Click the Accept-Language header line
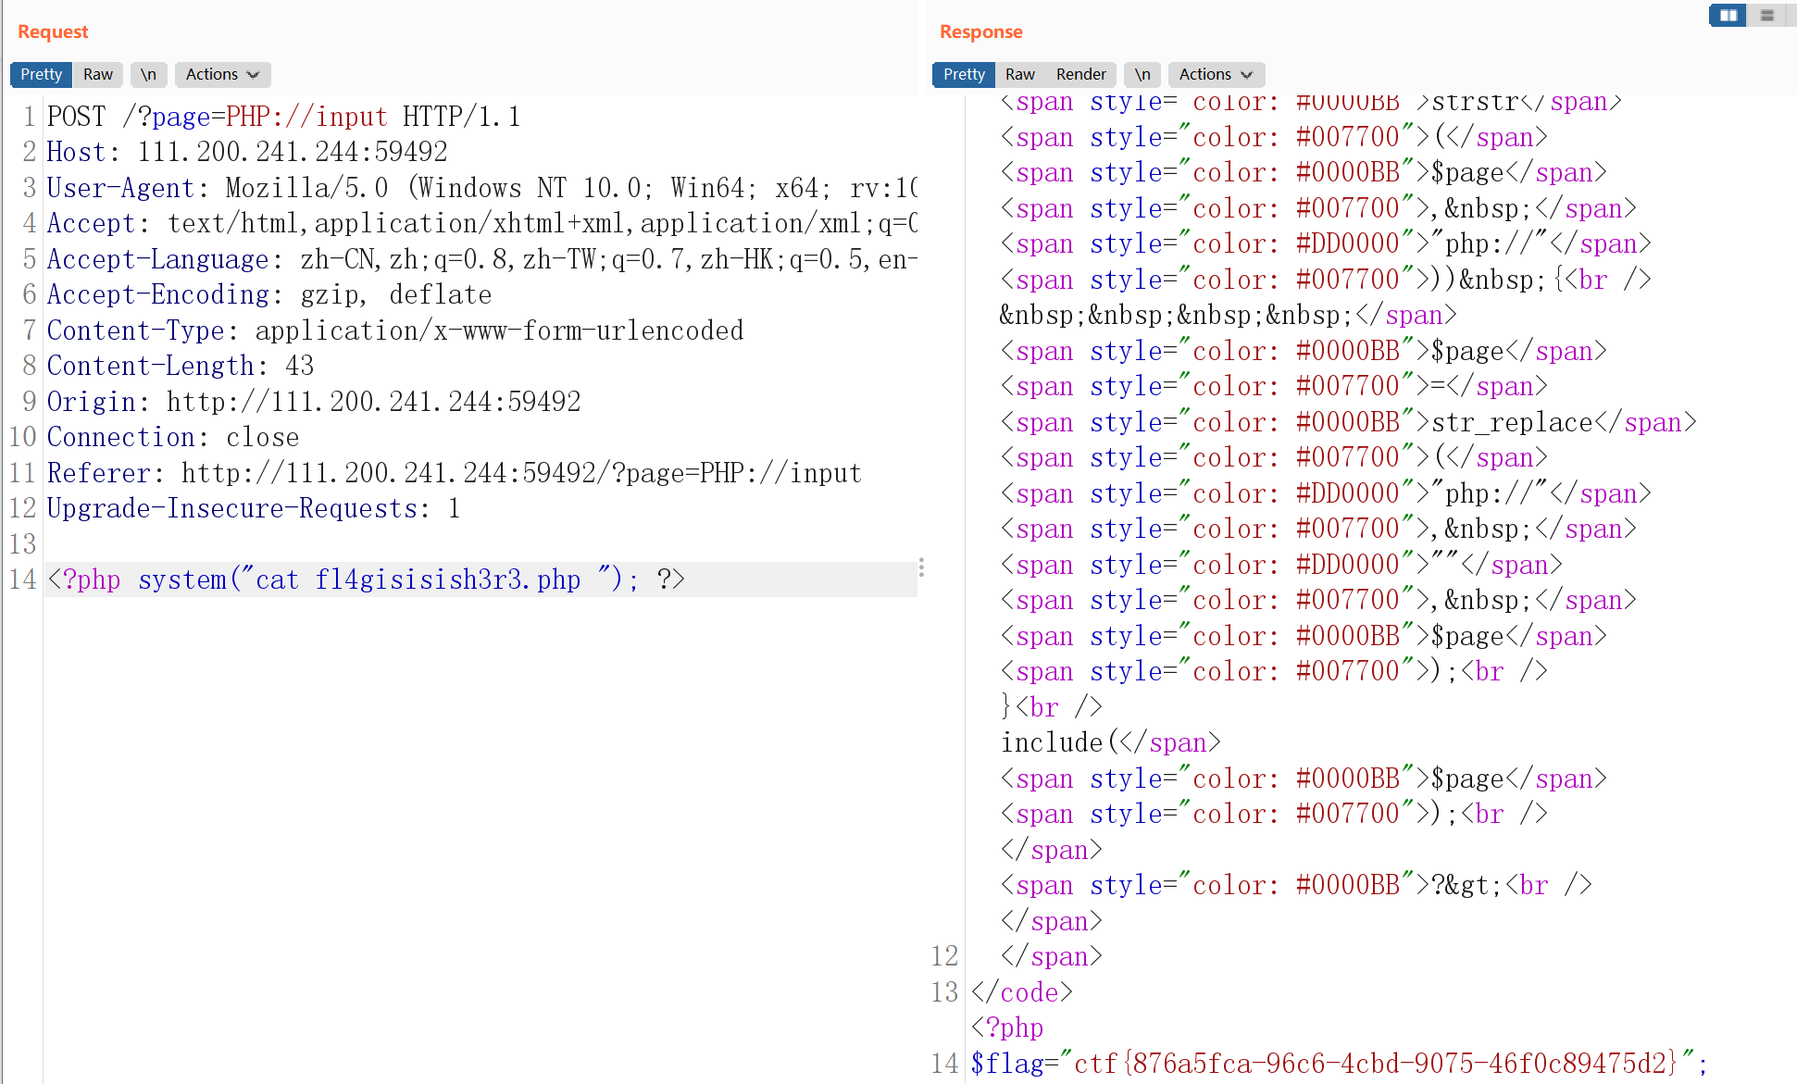The height and width of the screenshot is (1084, 1797). [481, 259]
